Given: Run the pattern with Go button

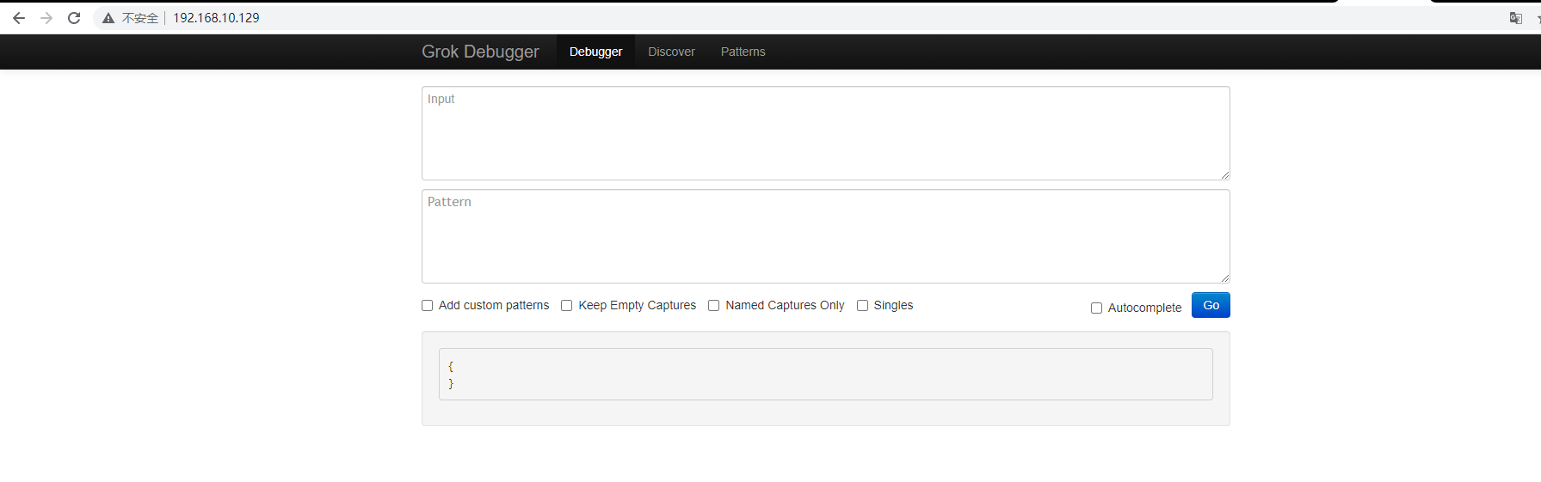Looking at the screenshot, I should pyautogui.click(x=1211, y=305).
